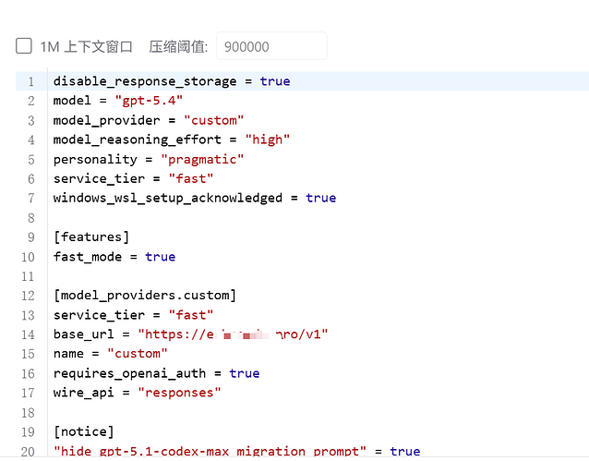Click the 压缩阈值 input field showing 900000
589x461 pixels.
click(271, 46)
